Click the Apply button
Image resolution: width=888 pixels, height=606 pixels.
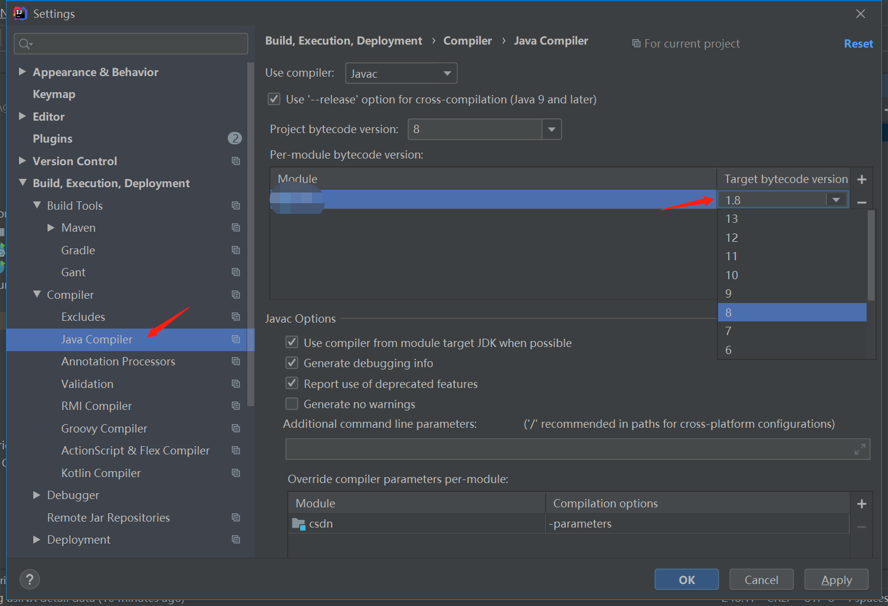(x=836, y=580)
